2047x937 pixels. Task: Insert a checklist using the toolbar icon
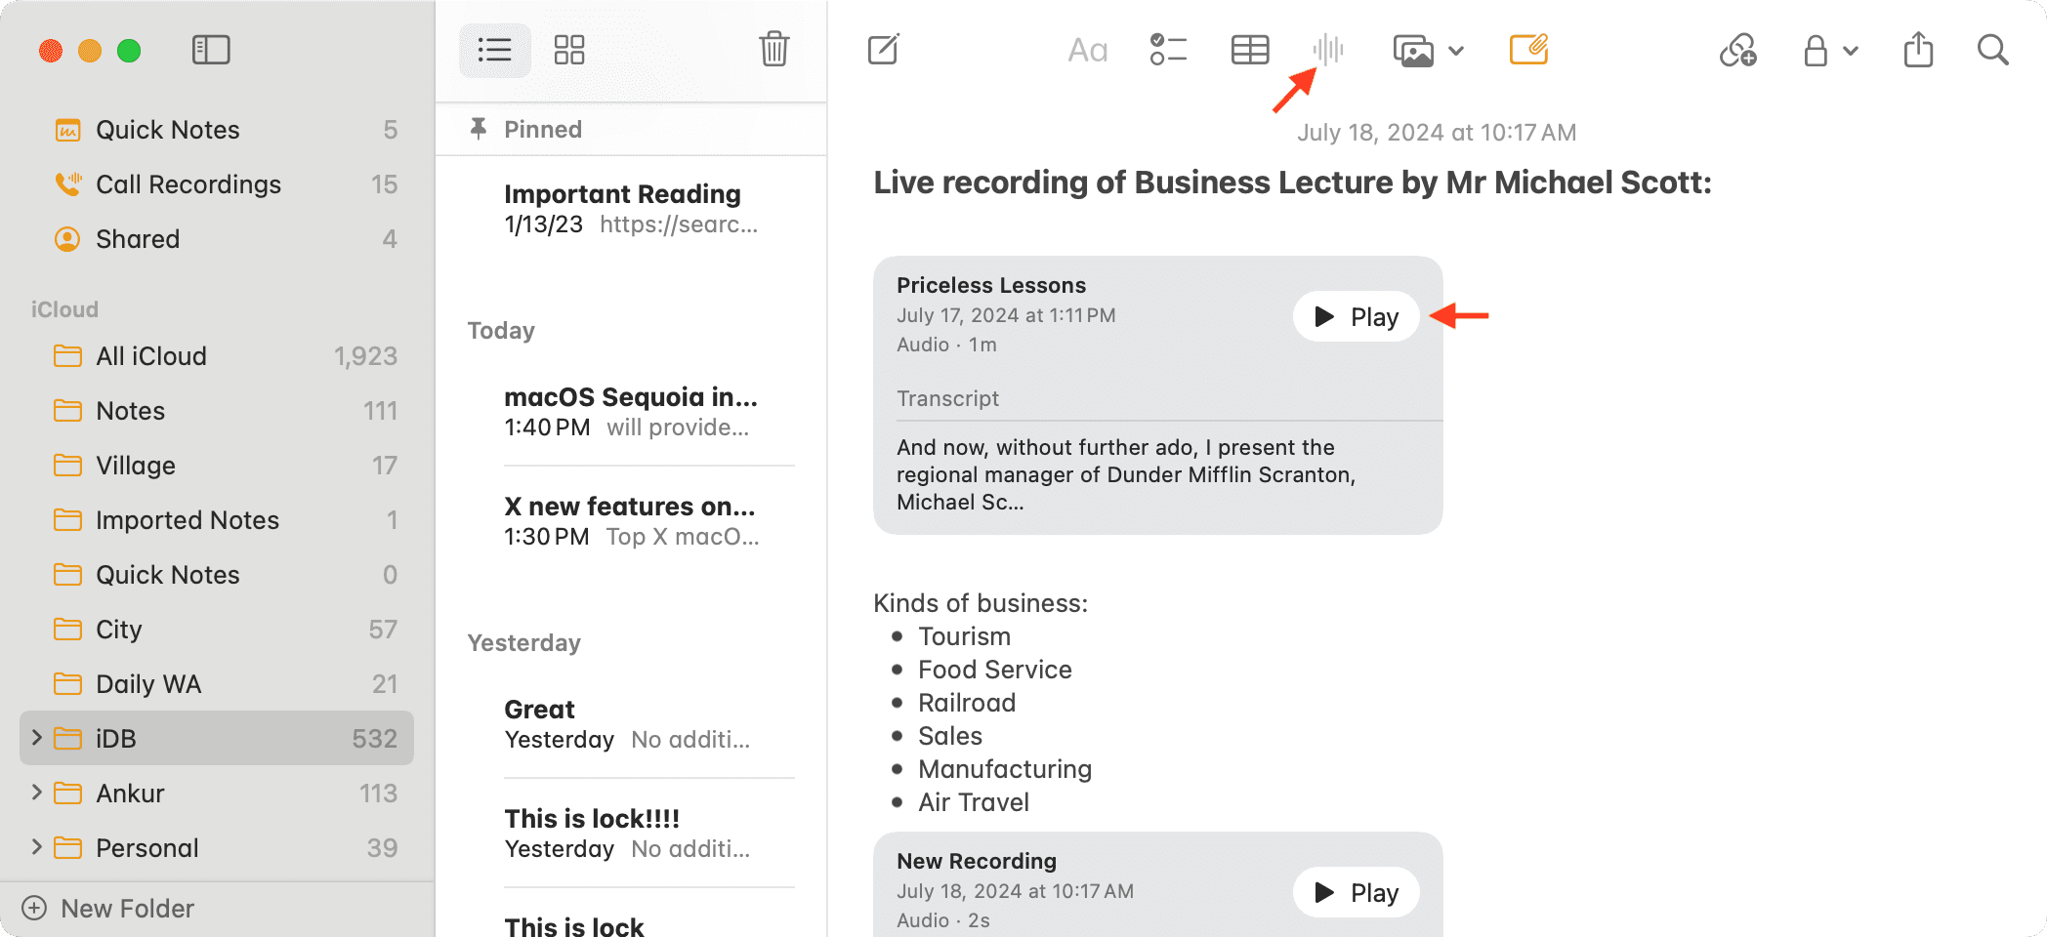(x=1168, y=50)
